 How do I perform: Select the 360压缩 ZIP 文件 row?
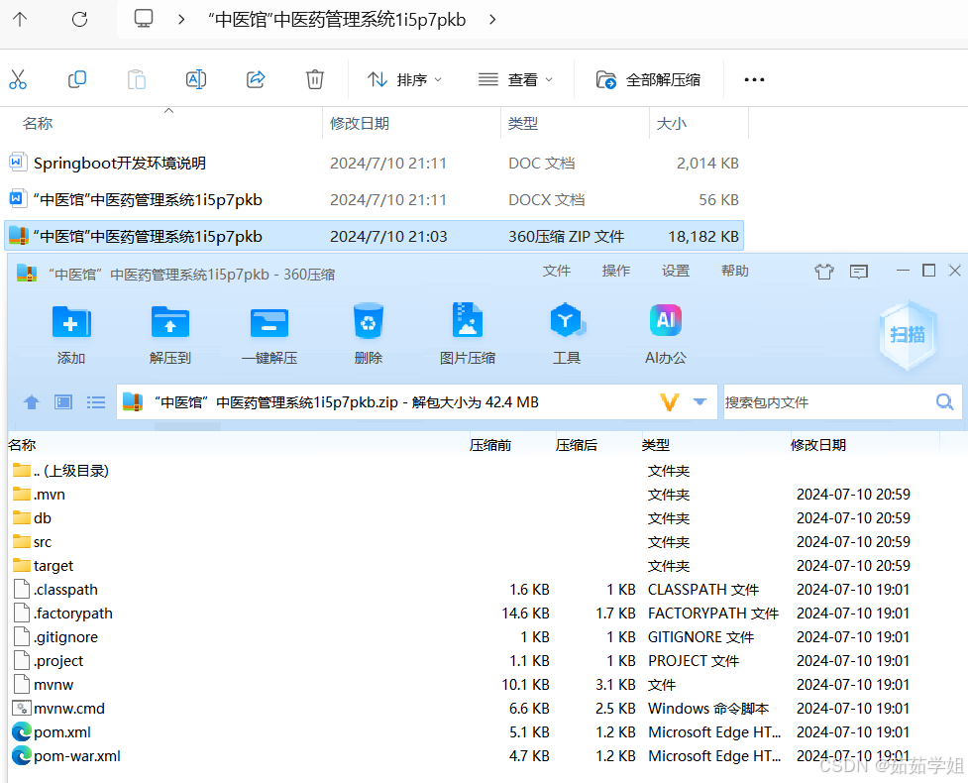[374, 236]
